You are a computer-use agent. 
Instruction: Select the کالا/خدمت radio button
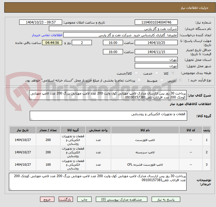136,73
